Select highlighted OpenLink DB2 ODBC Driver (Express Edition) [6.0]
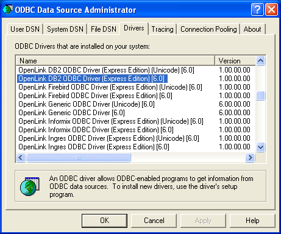Screen dimensions: 281x234 point(92,79)
